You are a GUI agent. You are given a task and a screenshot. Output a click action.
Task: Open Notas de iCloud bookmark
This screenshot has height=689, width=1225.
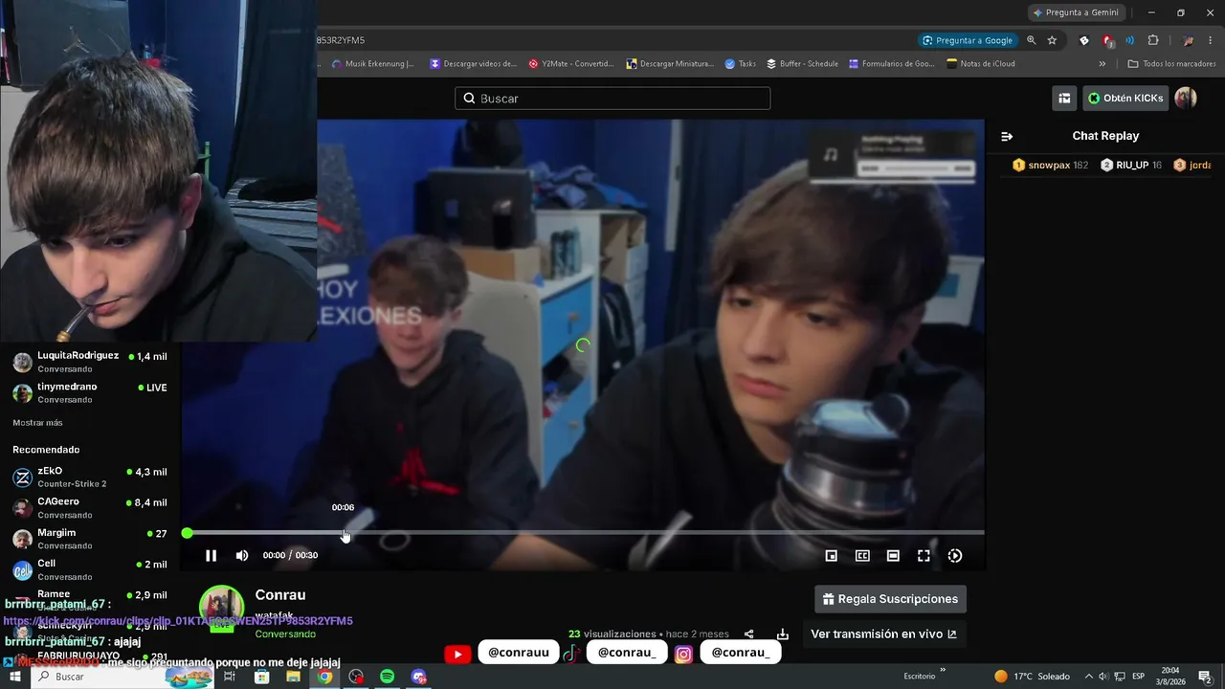coord(980,64)
